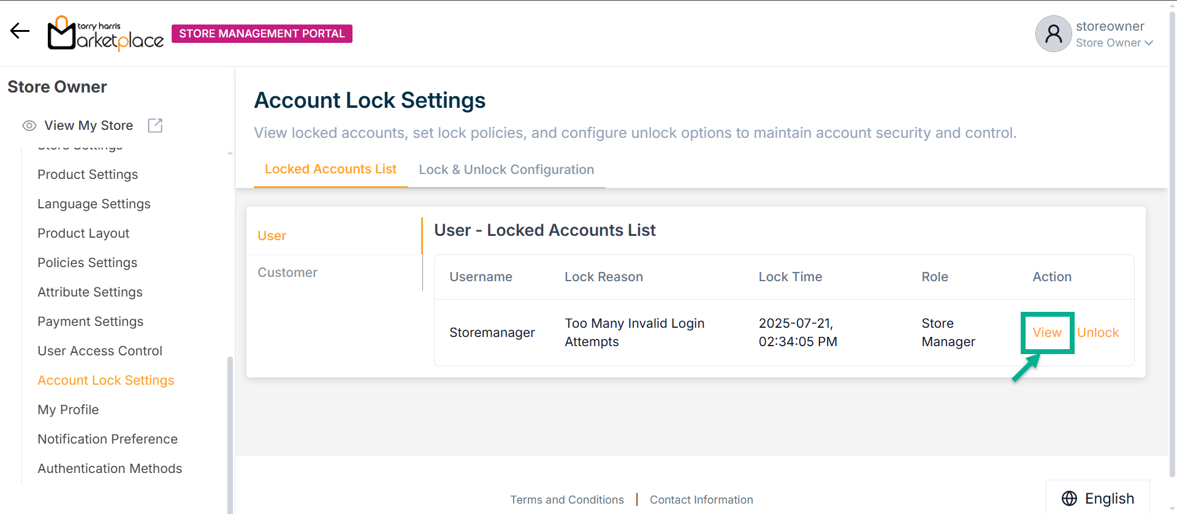Switch to Lock & Unlock Configuration tab
The width and height of the screenshot is (1177, 514).
pos(506,170)
